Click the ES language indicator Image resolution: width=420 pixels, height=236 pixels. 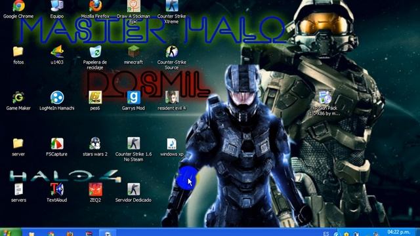[326, 233]
